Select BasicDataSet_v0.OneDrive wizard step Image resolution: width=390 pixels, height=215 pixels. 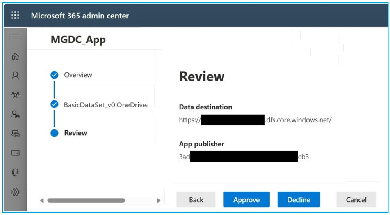[105, 105]
